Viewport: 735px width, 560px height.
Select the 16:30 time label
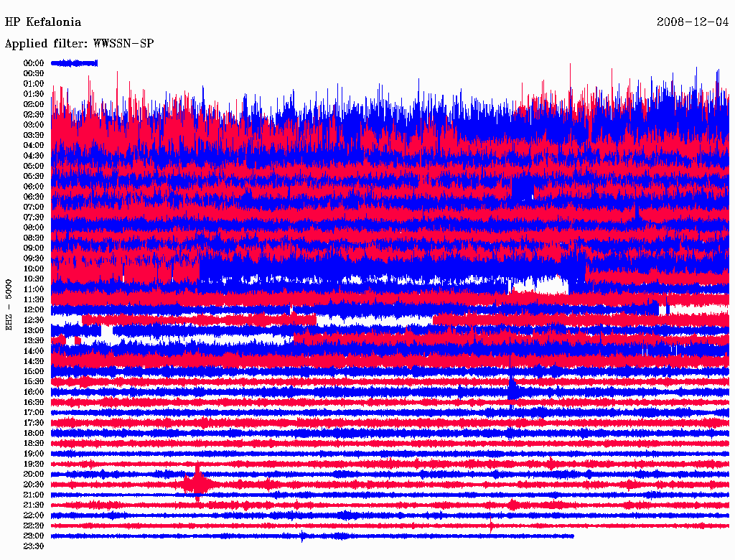coord(34,403)
